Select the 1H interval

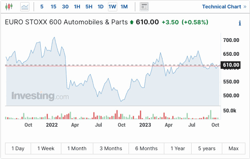point(77,7)
